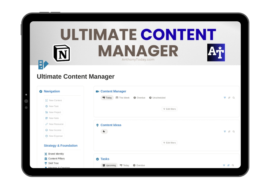Click the New Project button

click(x=53, y=112)
